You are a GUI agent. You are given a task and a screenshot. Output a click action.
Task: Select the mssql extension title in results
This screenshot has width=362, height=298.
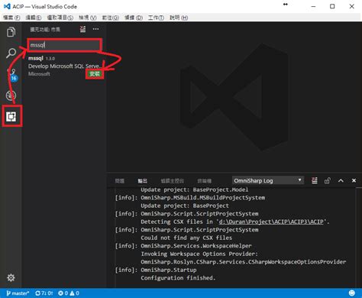pyautogui.click(x=36, y=58)
